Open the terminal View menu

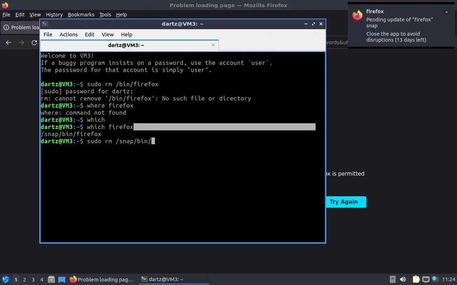point(107,35)
